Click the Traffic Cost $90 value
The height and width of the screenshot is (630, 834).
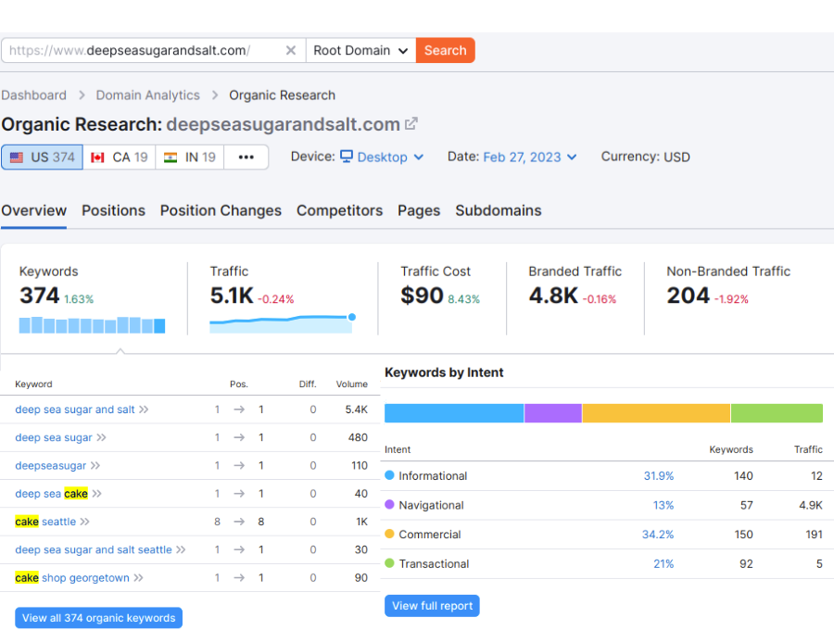(x=422, y=296)
